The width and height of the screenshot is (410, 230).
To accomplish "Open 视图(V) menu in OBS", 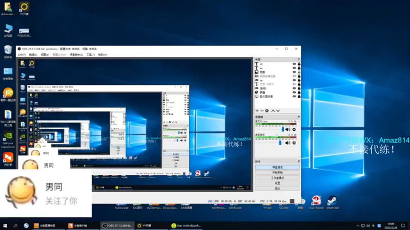I will click(x=45, y=55).
